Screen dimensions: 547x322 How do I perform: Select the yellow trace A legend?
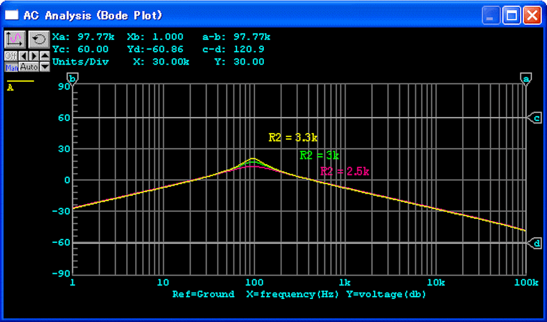point(20,85)
